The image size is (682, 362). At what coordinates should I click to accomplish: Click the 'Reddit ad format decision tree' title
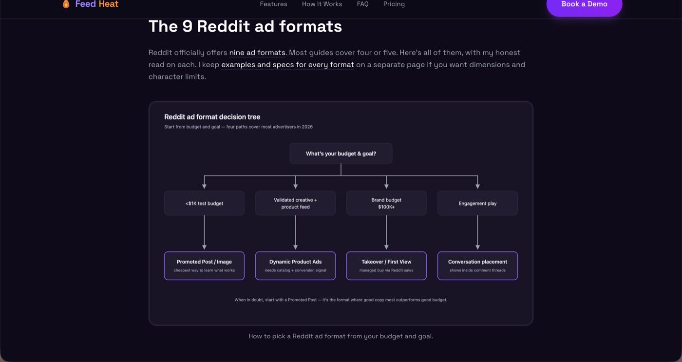point(212,117)
